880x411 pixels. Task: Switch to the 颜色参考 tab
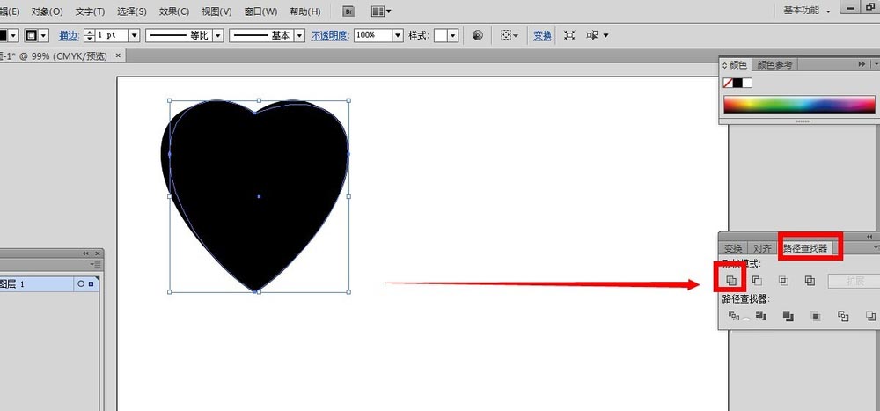coord(774,64)
